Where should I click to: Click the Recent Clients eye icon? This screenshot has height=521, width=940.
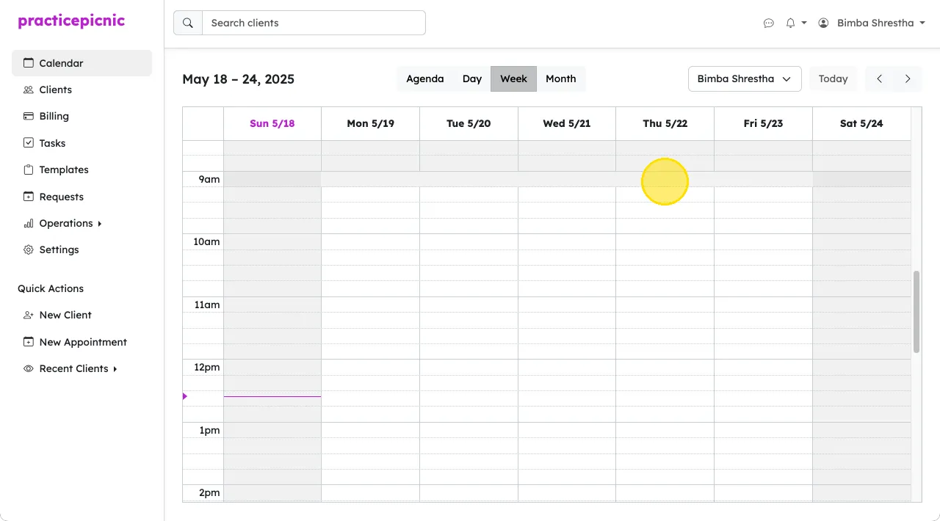click(29, 368)
